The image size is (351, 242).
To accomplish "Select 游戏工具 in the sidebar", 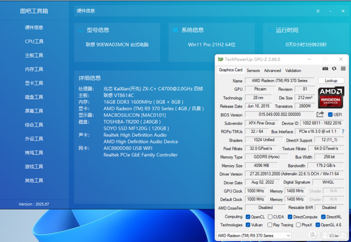I will [34, 167].
